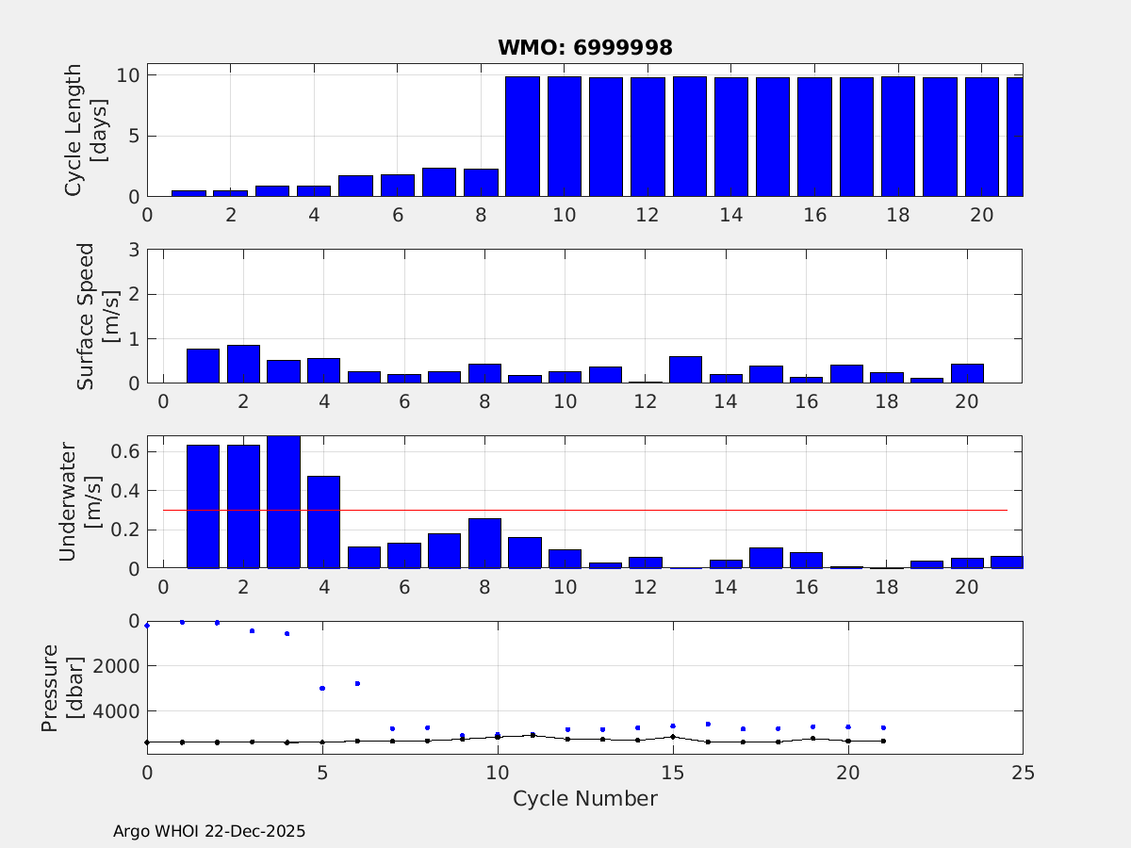Select the Underwater bar for cycle 4
1131x848 pixels.
[323, 522]
